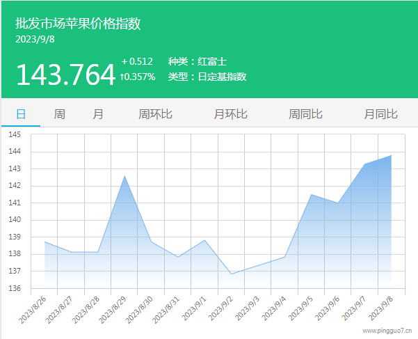Open the 周同比 tab

pyautogui.click(x=305, y=114)
